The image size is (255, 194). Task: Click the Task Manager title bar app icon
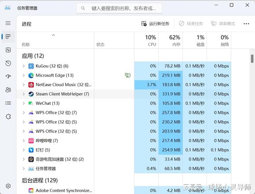tap(7, 8)
